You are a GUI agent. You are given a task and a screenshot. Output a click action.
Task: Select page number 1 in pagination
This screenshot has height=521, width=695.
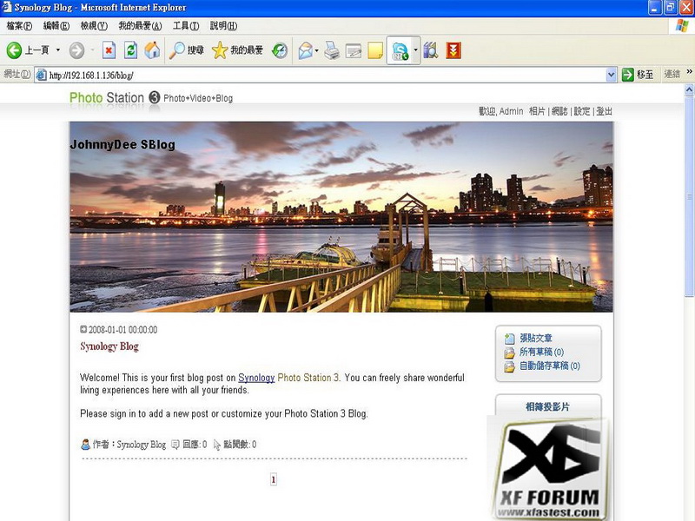[274, 479]
